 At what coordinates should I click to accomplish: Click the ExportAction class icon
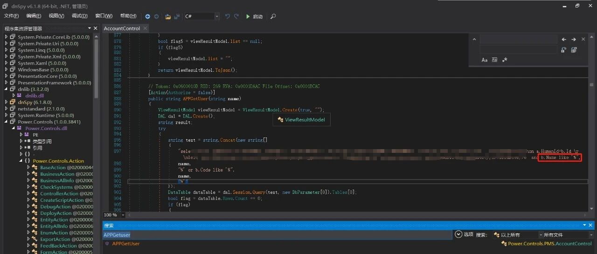[x=35, y=239]
